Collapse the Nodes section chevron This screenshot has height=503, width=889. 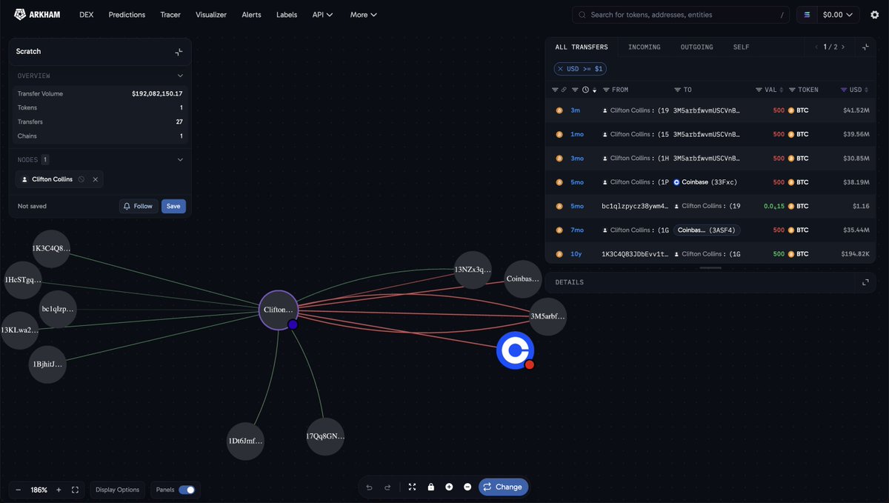click(179, 159)
